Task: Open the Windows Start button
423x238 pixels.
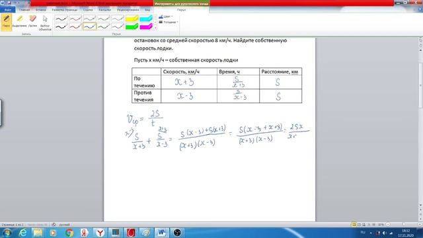Action: (7, 233)
